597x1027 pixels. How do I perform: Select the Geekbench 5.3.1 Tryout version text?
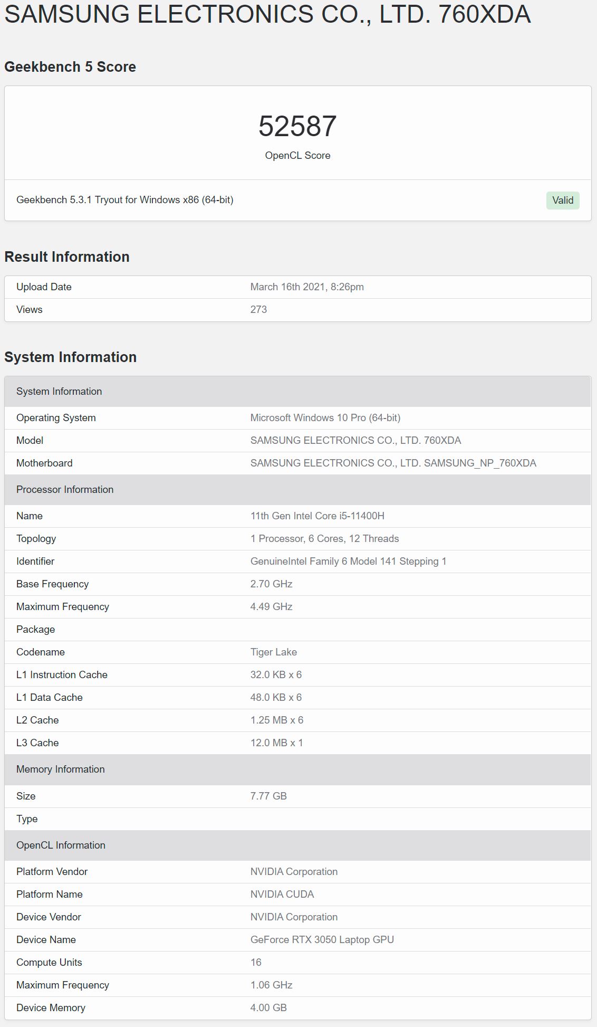click(125, 199)
